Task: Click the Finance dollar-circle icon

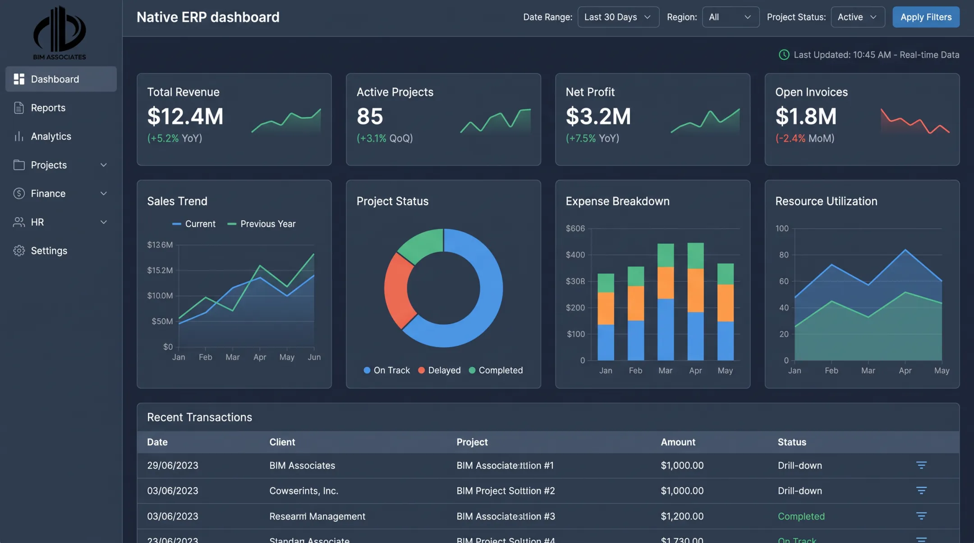Action: [19, 194]
